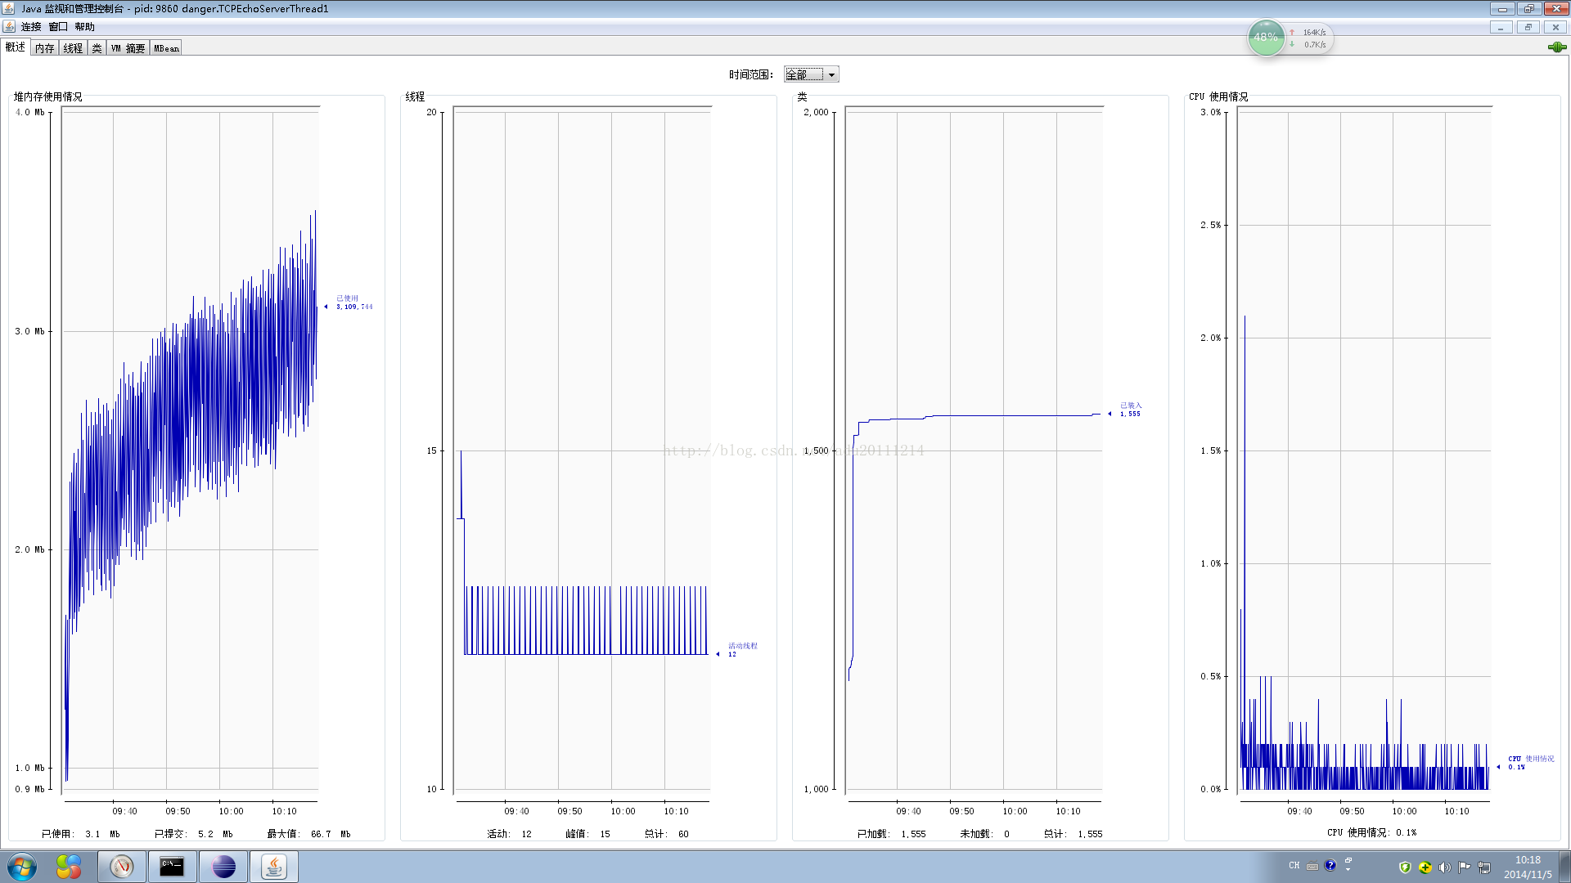Click the green connection status icon
1571x883 pixels.
pos(1556,47)
